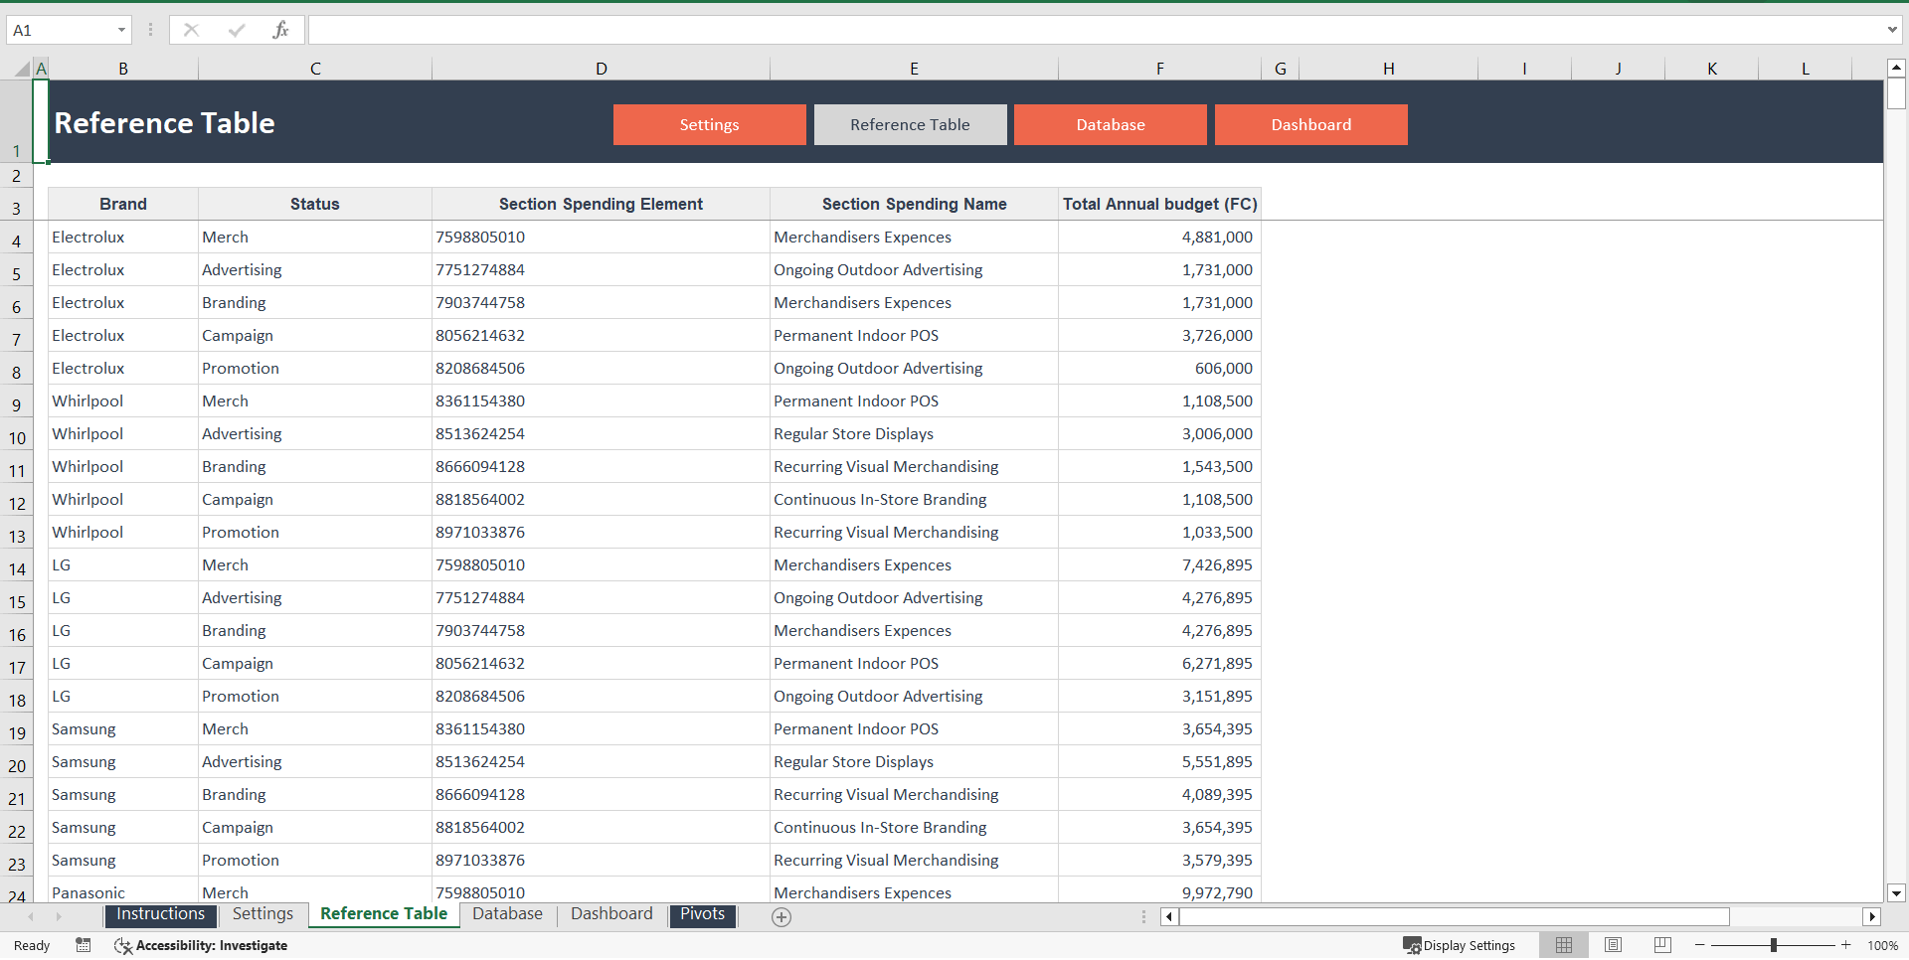
Task: Select column F header
Action: [x=1159, y=69]
